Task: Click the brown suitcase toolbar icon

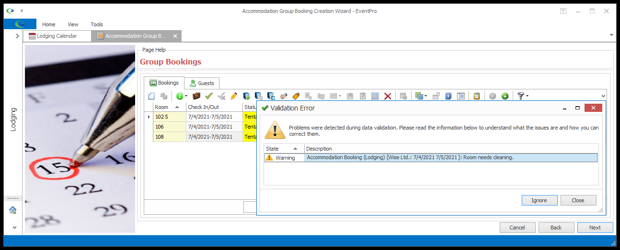Action: [196, 96]
